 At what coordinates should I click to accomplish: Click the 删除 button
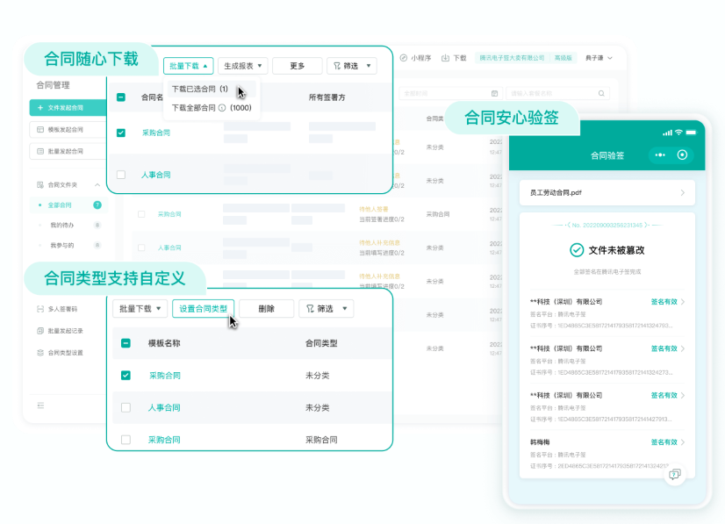pos(266,308)
